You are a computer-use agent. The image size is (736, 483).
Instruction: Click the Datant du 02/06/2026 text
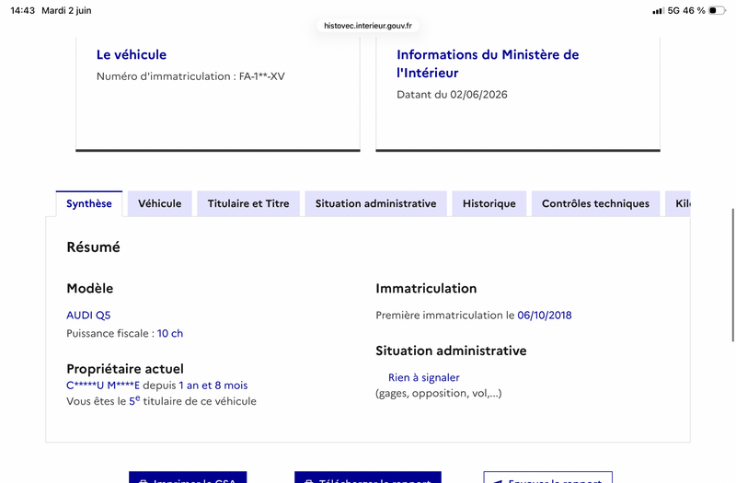click(x=452, y=95)
